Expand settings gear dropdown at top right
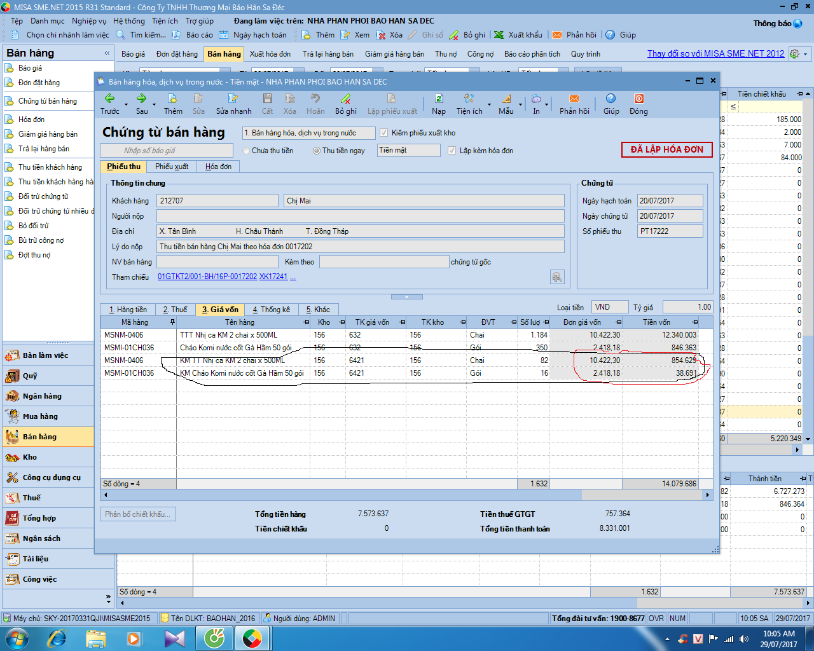Screen dimensions: 814x651 point(806,54)
